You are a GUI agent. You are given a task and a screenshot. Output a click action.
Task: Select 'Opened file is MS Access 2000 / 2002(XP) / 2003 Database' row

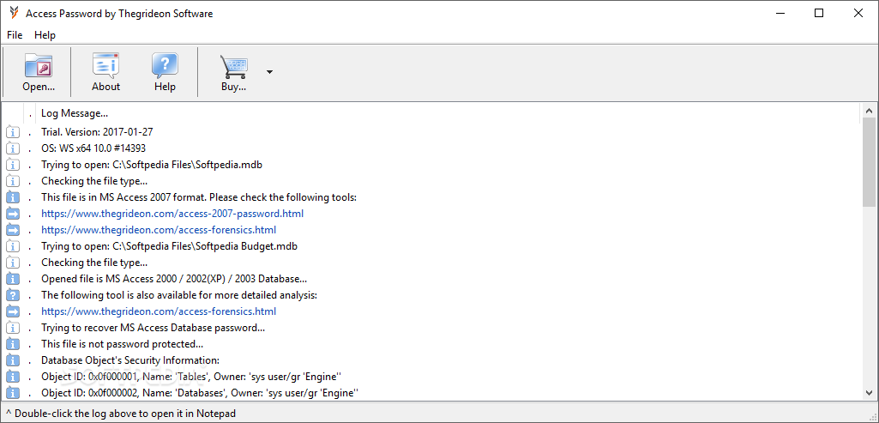pos(431,279)
